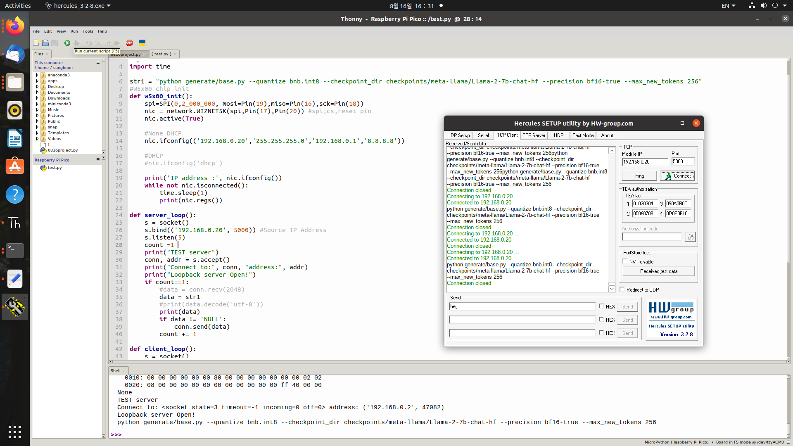This screenshot has height=446, width=793.
Task: Open This computer panel menu
Action: point(98,62)
